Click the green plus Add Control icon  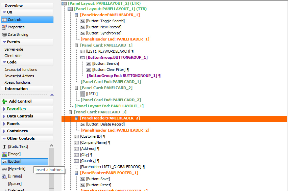4,101
